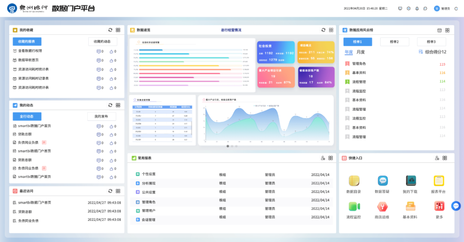
Task: Click the notification bell in top bar
Action: click(x=417, y=9)
